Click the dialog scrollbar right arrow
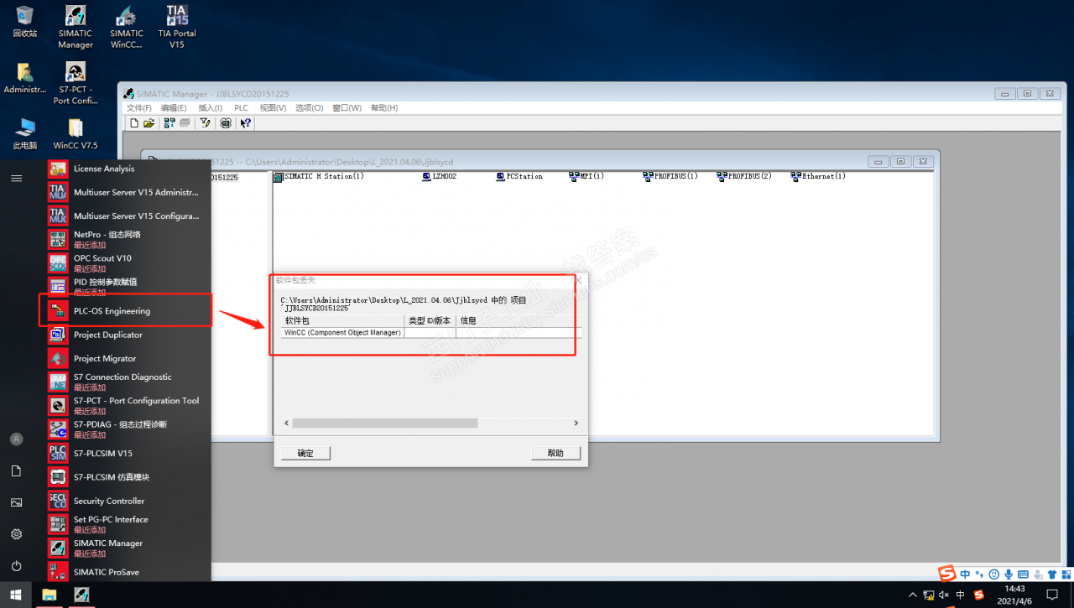 (576, 424)
